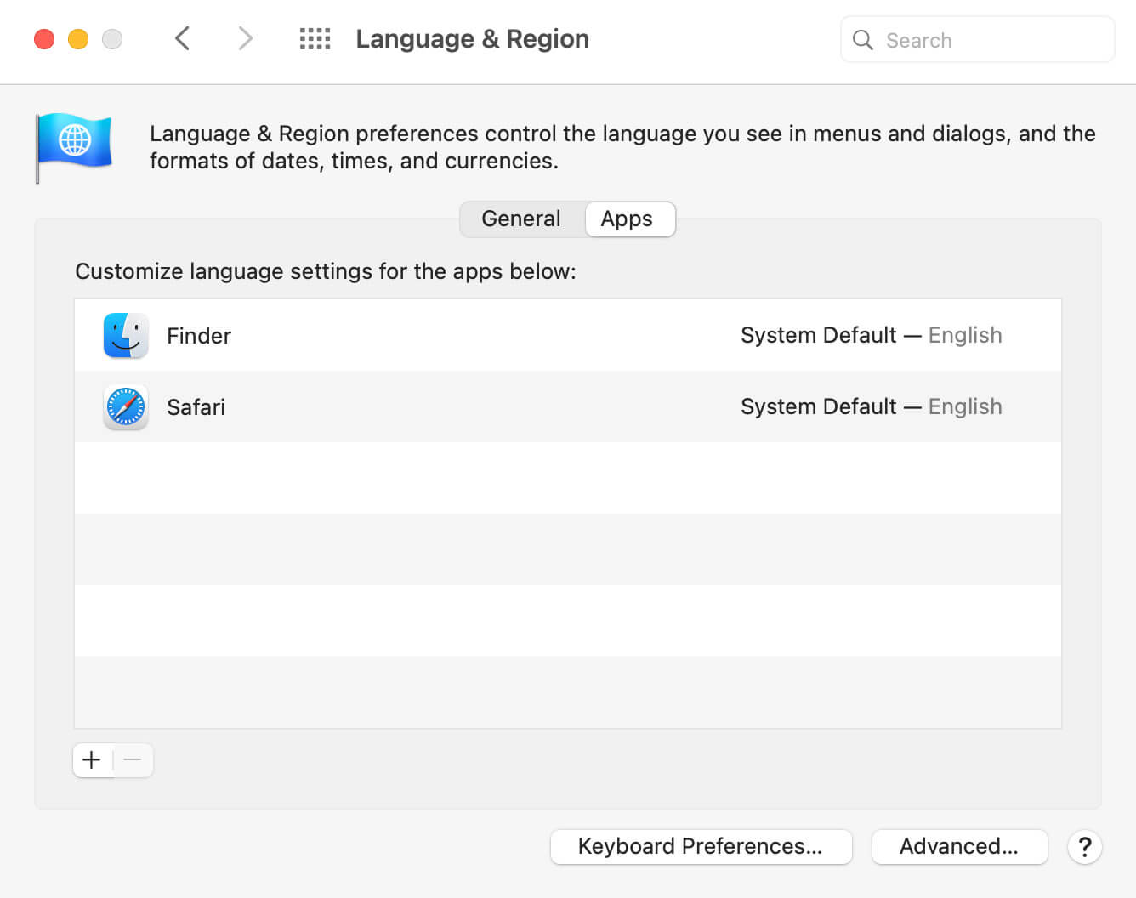Switch to the General tab
The width and height of the screenshot is (1136, 898).
click(521, 219)
